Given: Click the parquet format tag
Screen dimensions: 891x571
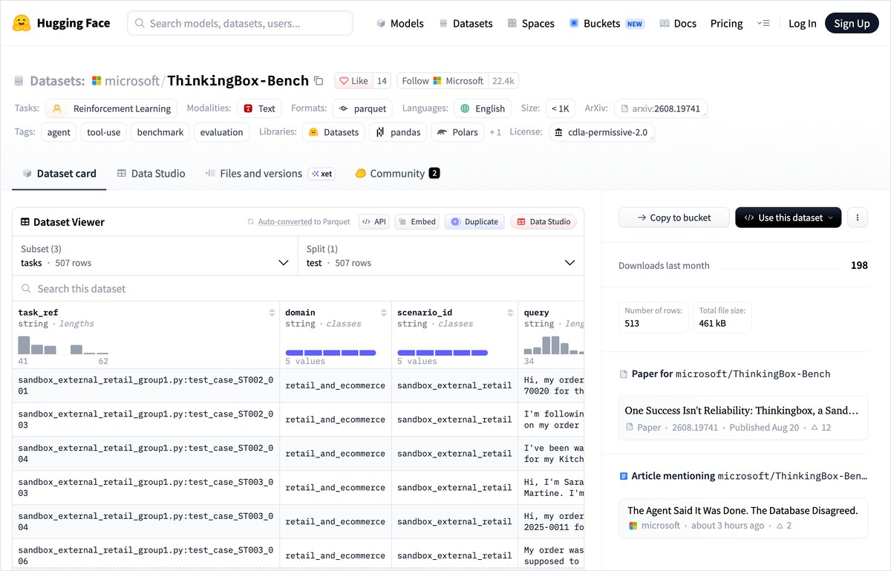Looking at the screenshot, I should [x=362, y=108].
